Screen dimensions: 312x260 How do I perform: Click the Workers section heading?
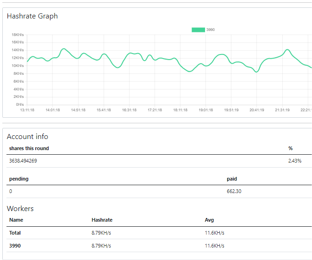(20, 209)
